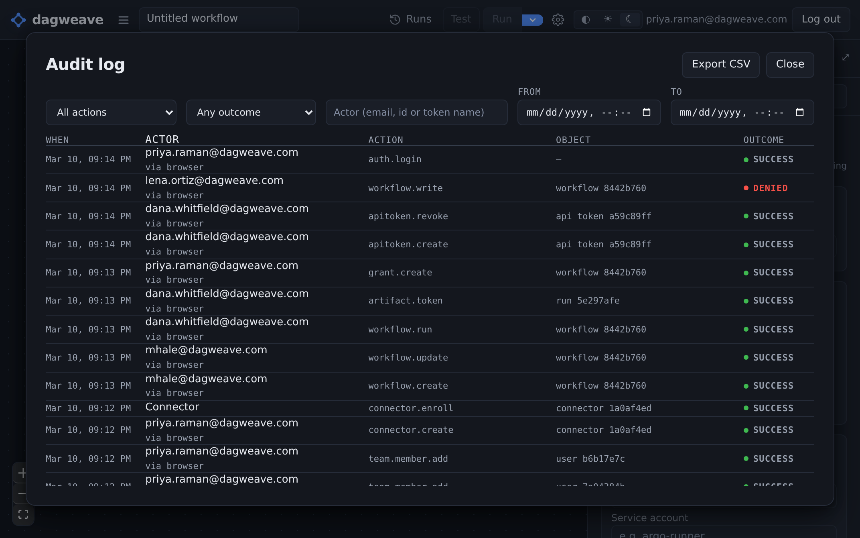The height and width of the screenshot is (538, 860).
Task: Click the auth.login action cell
Action: point(395,159)
